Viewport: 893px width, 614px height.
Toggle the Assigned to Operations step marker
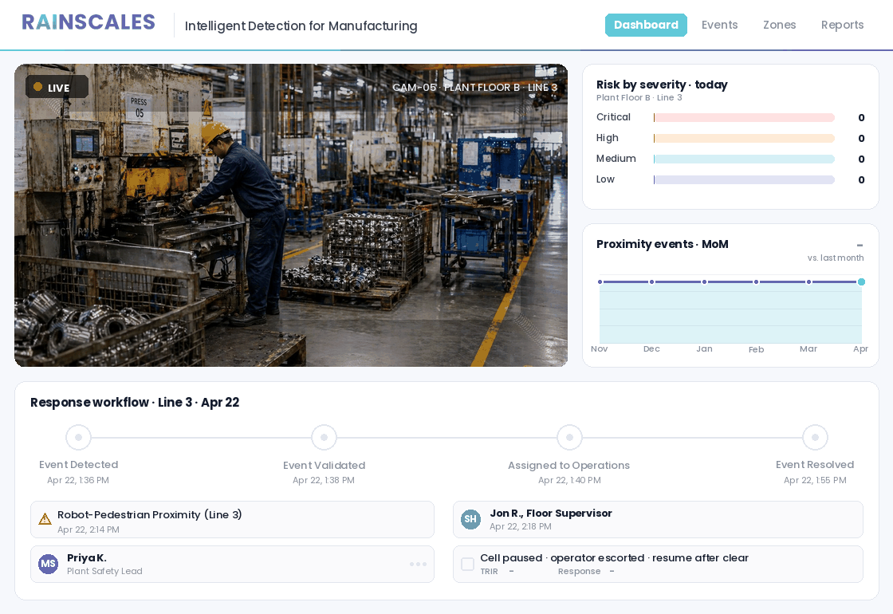click(569, 437)
